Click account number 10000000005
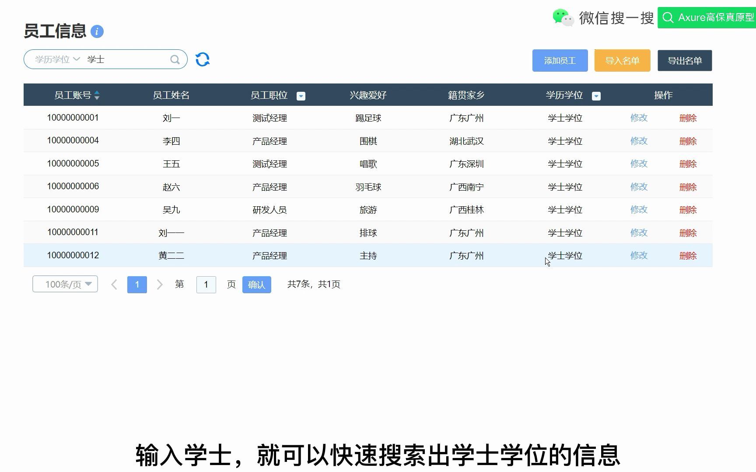The width and height of the screenshot is (756, 472). [x=73, y=163]
